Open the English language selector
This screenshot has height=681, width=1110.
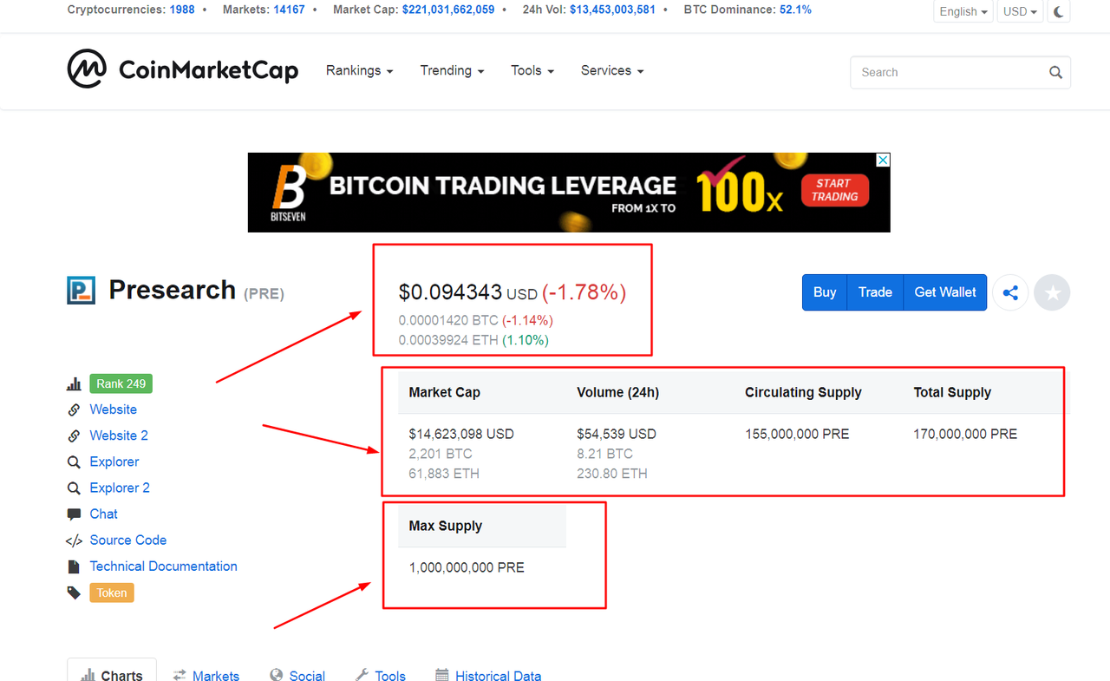pos(963,11)
